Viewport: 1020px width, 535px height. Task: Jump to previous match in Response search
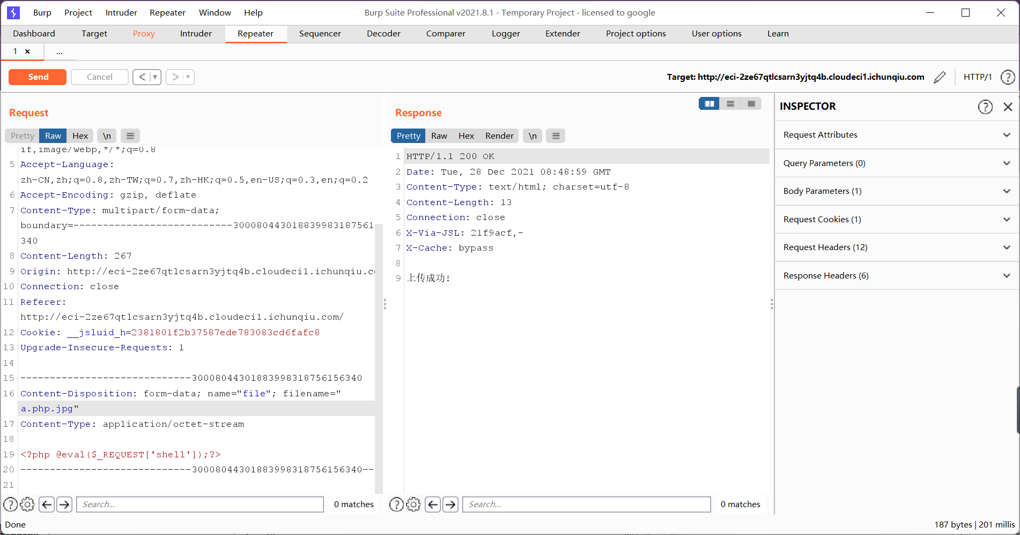(433, 504)
